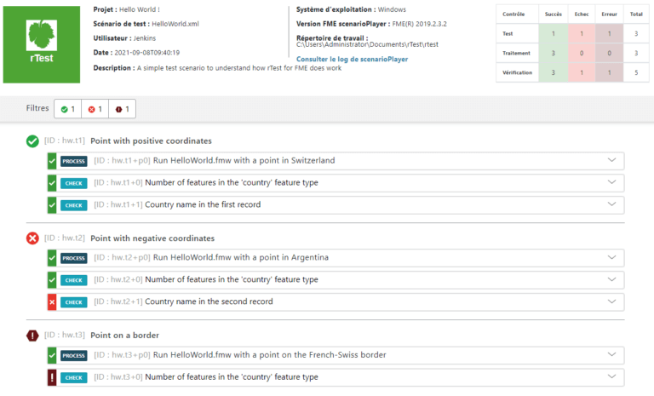Click the Test row Erreur count cell
The image size is (654, 396).
click(x=610, y=33)
